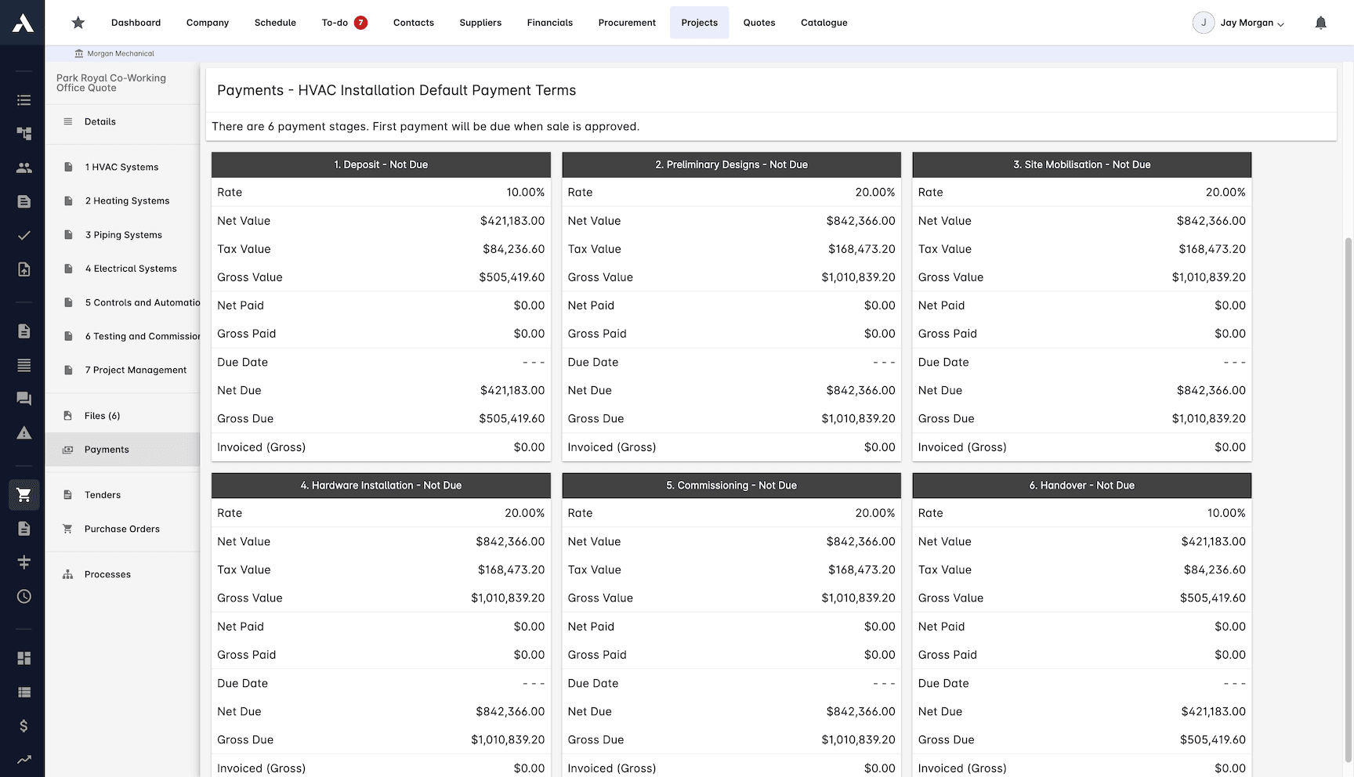Select the contacts people icon in sidebar
Viewport: 1354px width, 777px height.
pos(24,167)
